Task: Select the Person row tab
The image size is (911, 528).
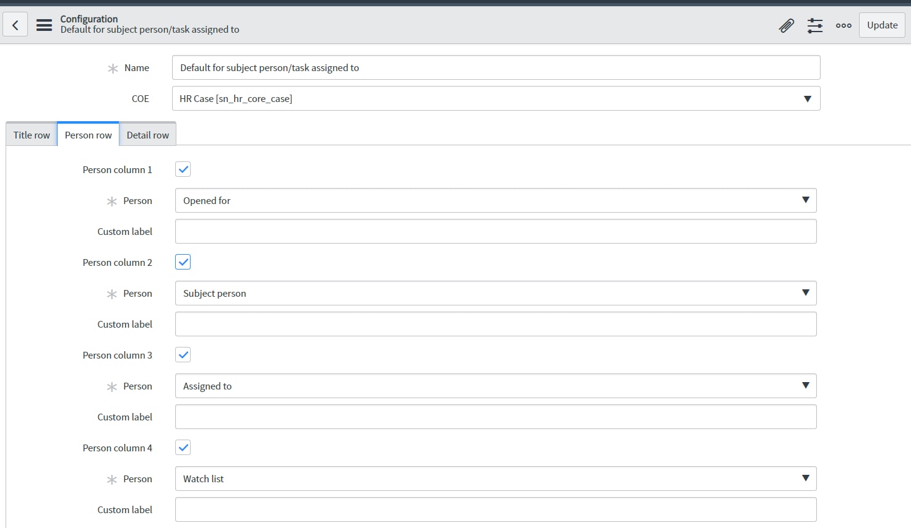Action: click(88, 135)
